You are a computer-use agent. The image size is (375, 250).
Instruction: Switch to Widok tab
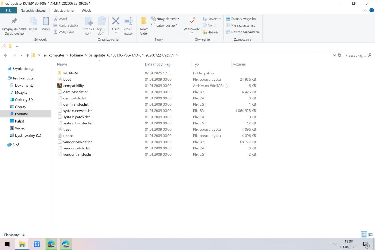(x=86, y=10)
